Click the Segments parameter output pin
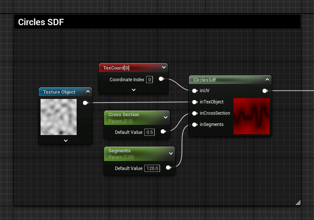 pos(168,168)
